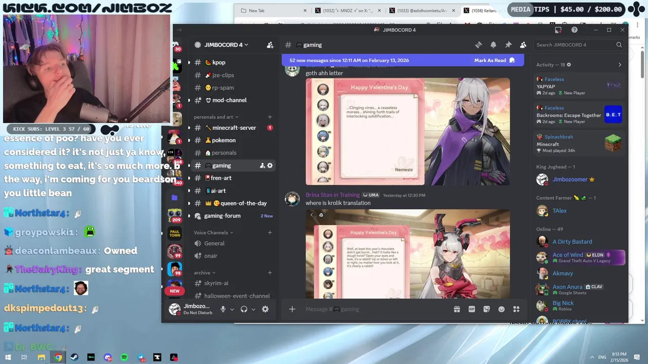Viewport: 648px width, 364px height.
Task: Collapse the archive category
Action: 205,272
